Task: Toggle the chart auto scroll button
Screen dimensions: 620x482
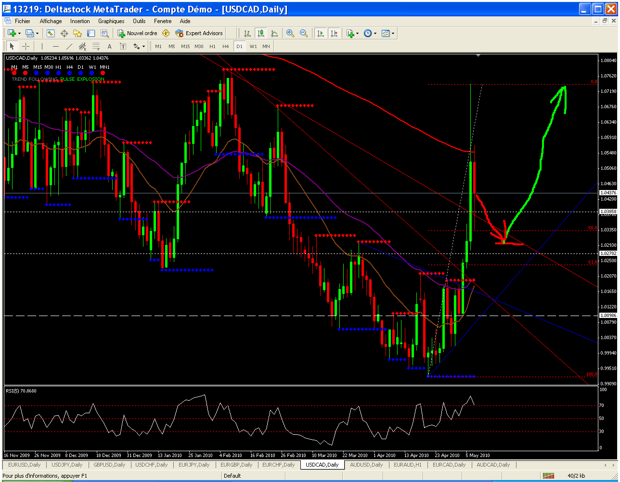Action: tap(320, 33)
